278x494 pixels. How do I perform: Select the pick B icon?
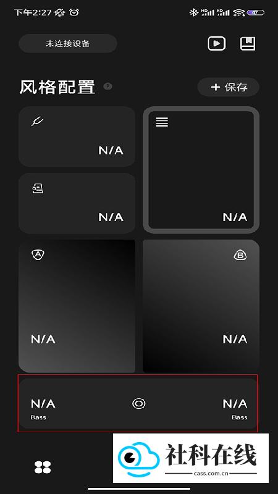click(240, 255)
